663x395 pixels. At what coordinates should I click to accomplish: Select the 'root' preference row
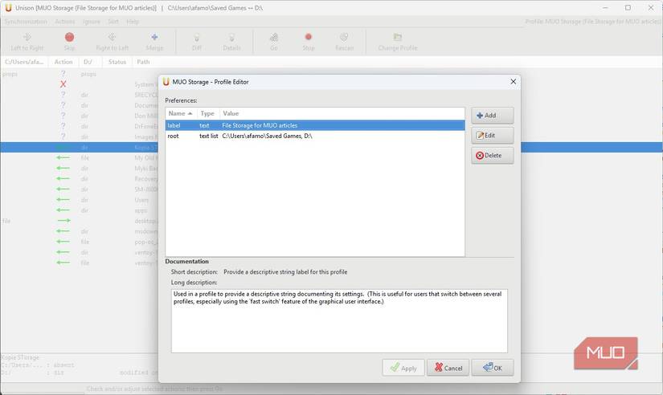pos(314,136)
